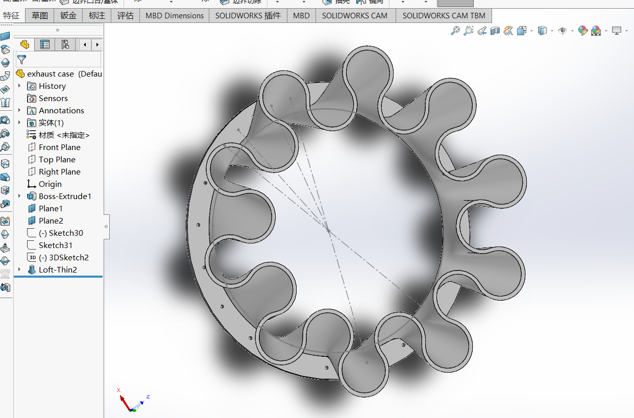Click the planar surface tool at sidebar top
The height and width of the screenshot is (418, 634).
click(x=5, y=36)
